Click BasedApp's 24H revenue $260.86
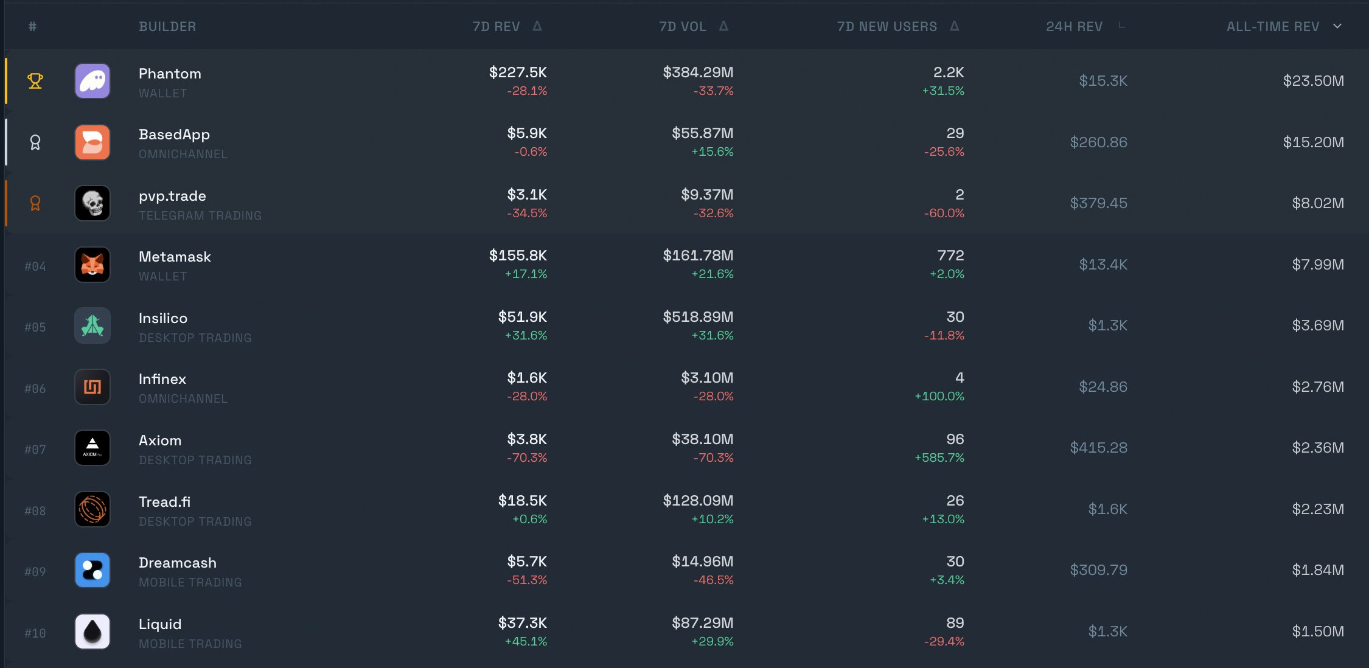 point(1099,142)
